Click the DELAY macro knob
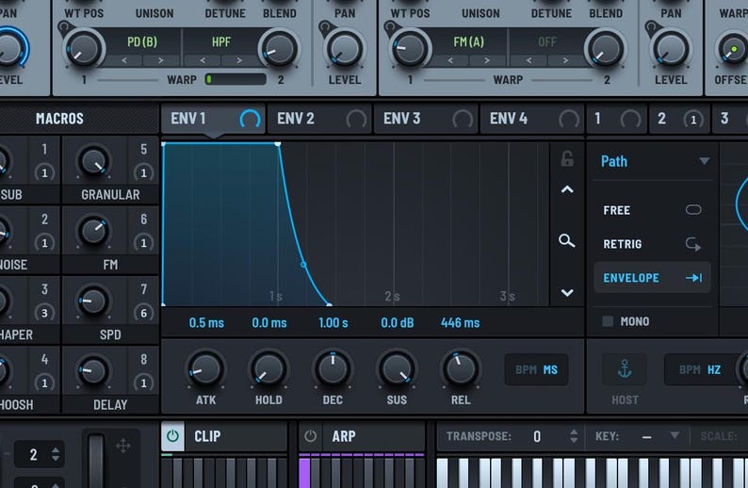 93,371
